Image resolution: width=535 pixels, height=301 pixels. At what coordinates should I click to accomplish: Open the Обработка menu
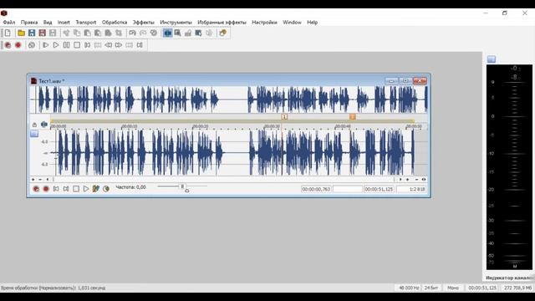pos(115,23)
